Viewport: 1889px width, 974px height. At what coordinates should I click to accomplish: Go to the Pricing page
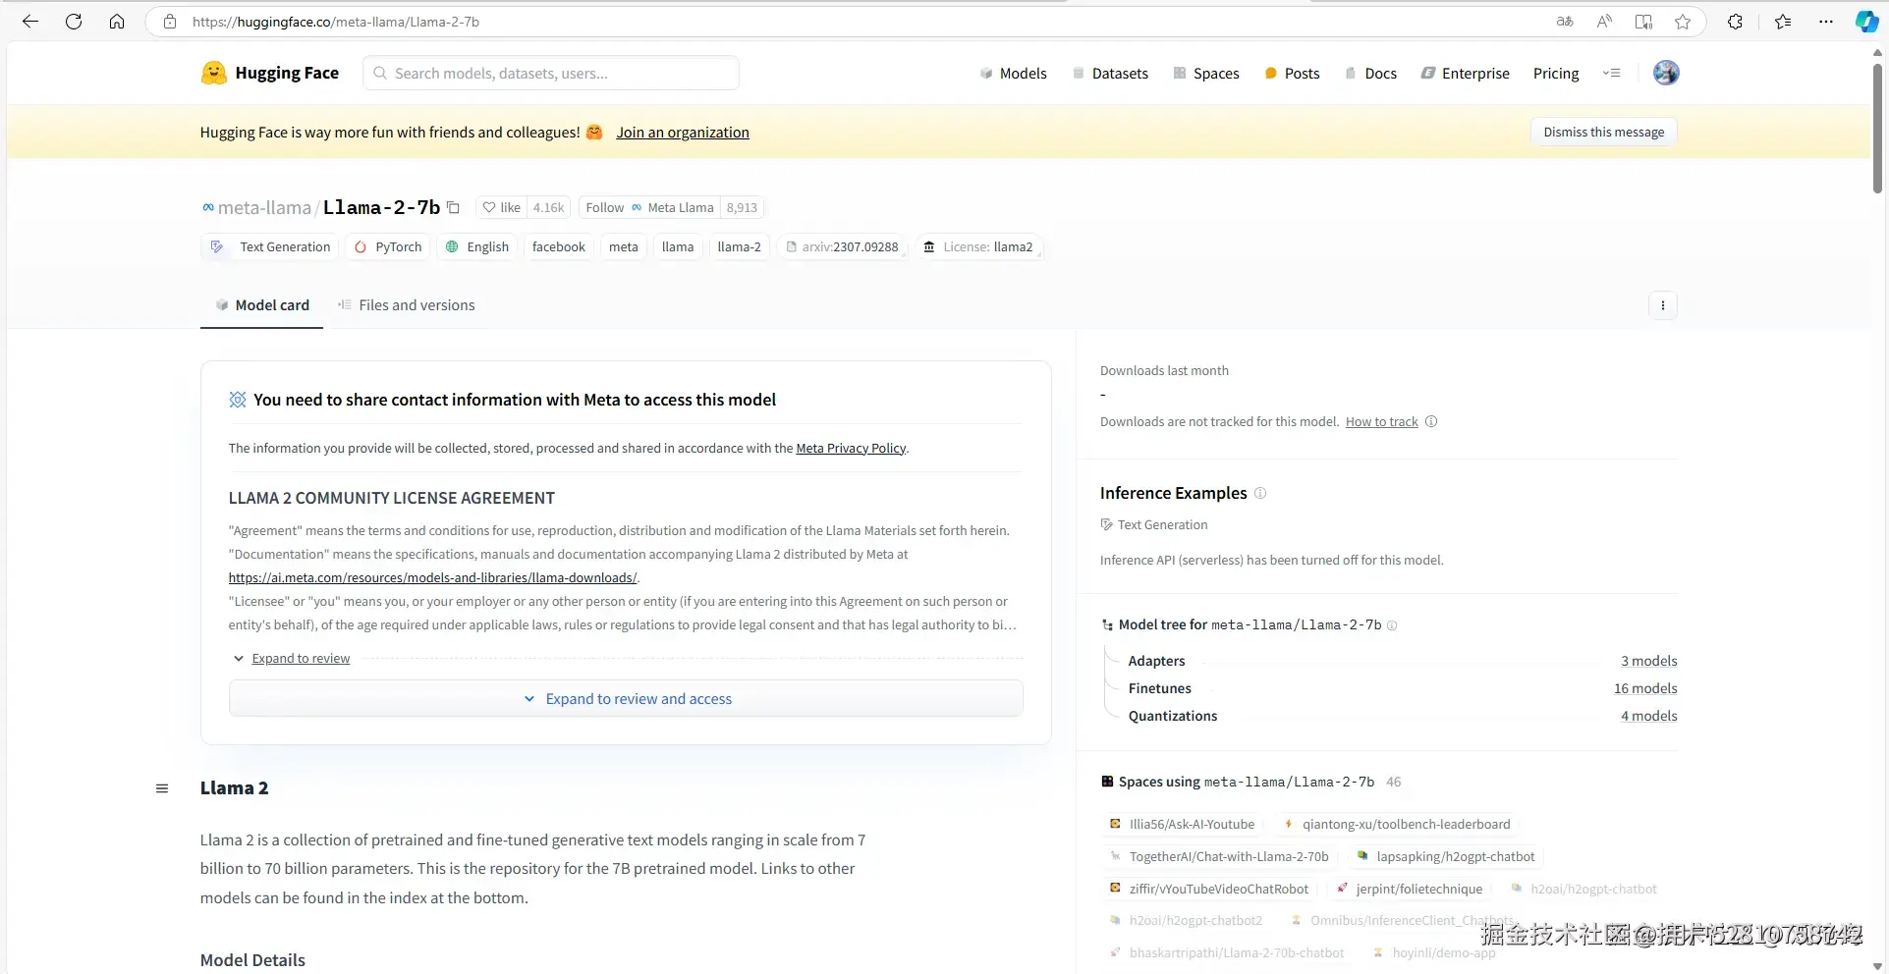(x=1556, y=74)
